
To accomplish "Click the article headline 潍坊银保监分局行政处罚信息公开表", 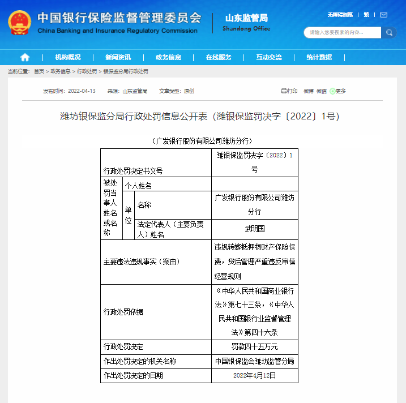I will (x=200, y=116).
